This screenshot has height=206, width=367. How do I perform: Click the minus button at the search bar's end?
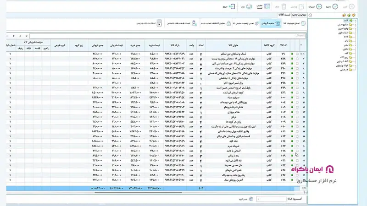click(7, 36)
